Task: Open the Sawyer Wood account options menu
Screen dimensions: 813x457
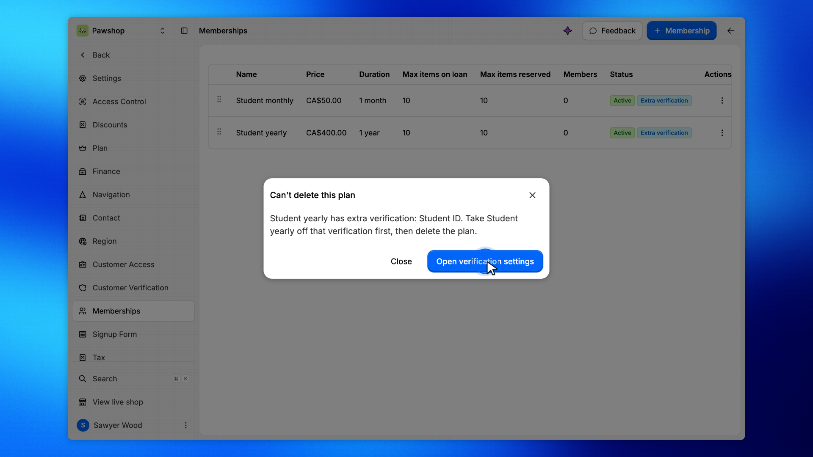Action: point(185,425)
